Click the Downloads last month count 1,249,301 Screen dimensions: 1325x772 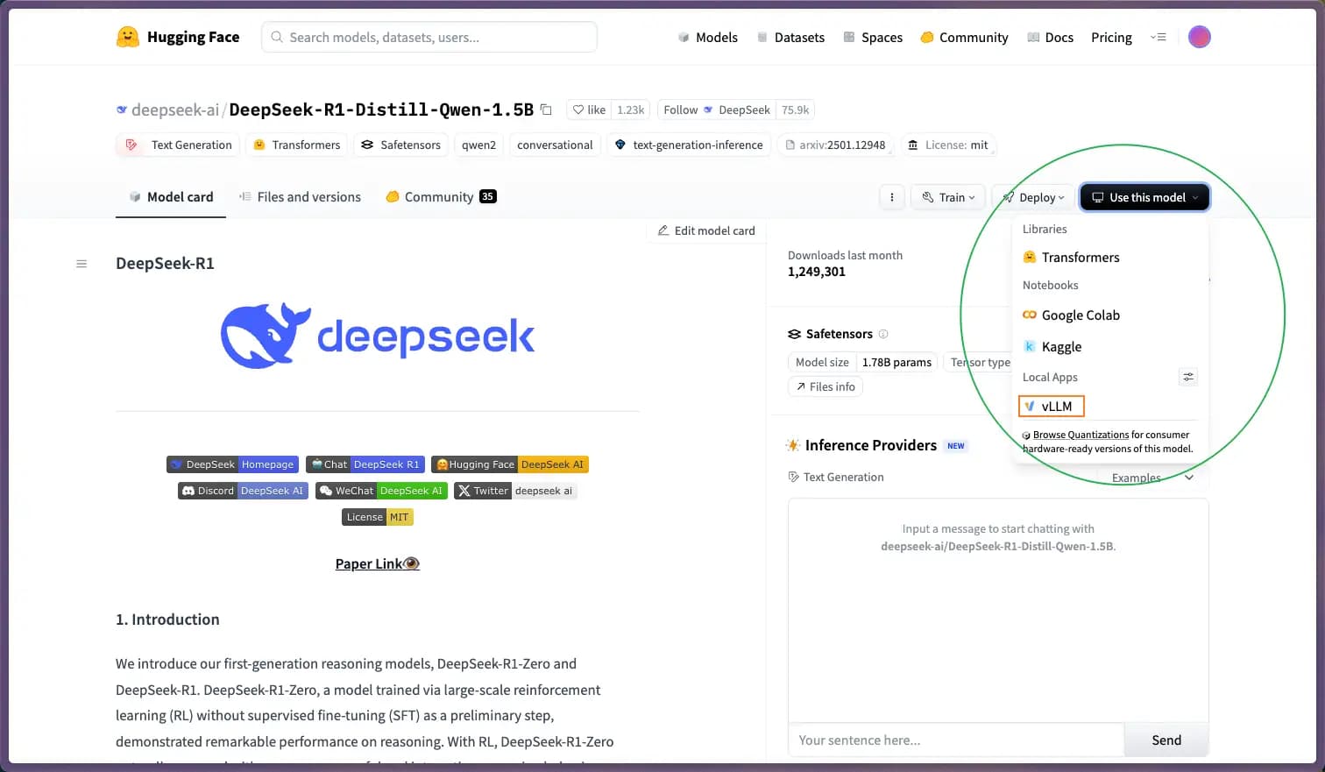pos(817,272)
